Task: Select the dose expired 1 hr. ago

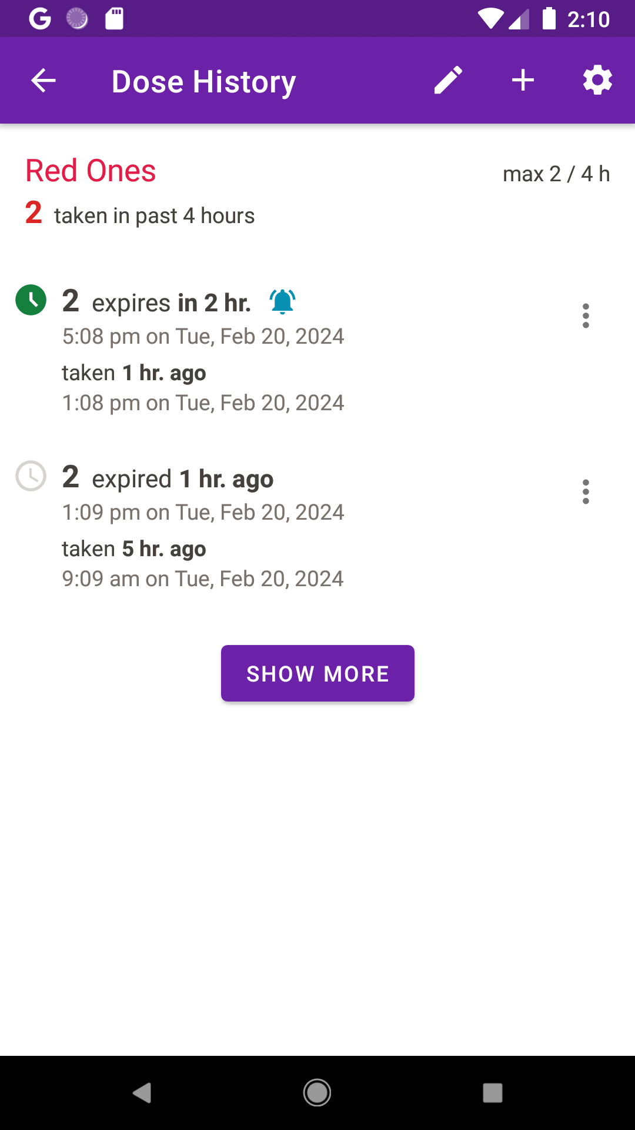Action: 182,480
